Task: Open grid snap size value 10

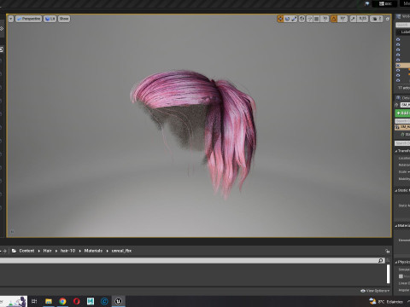Action: tap(325, 19)
